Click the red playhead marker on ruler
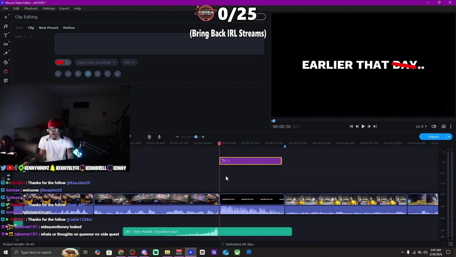The image size is (456, 257). [219, 143]
